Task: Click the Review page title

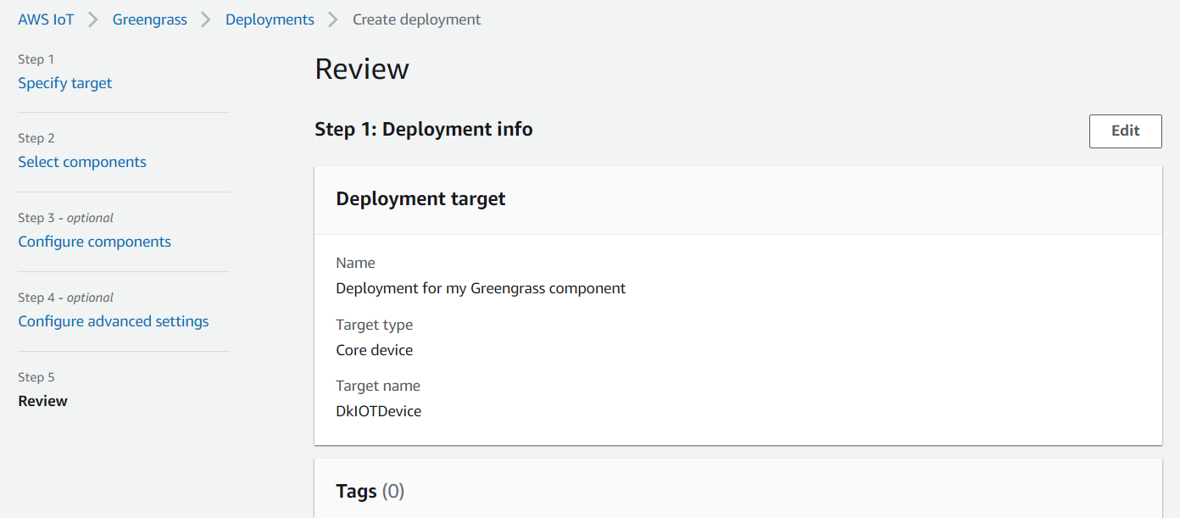Action: tap(362, 69)
